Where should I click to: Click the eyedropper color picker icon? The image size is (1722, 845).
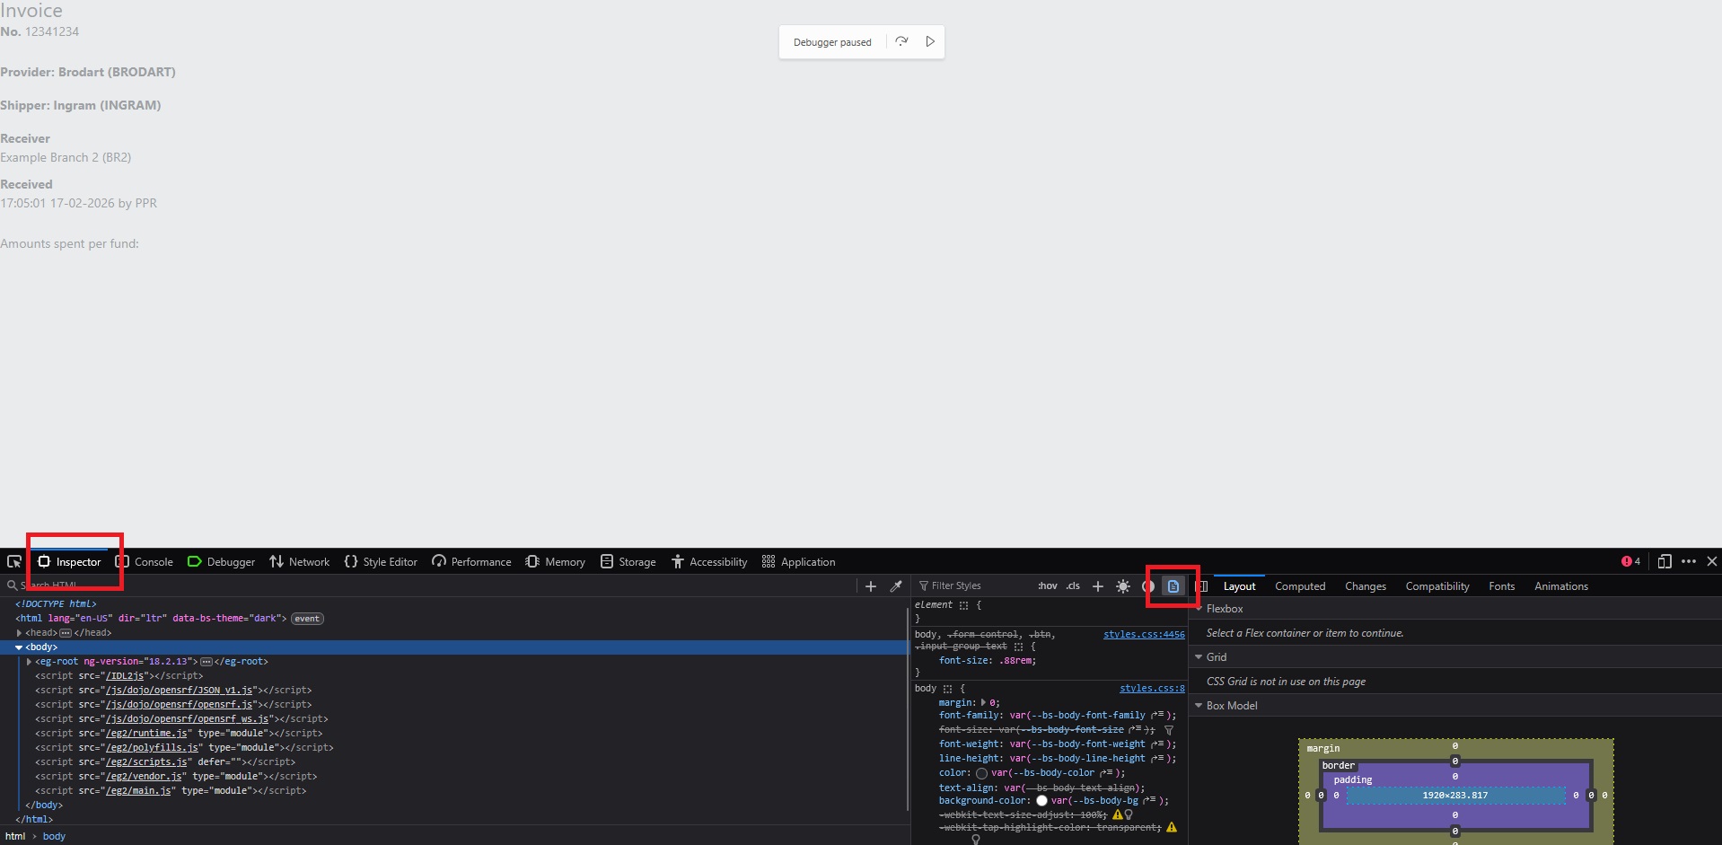895,586
